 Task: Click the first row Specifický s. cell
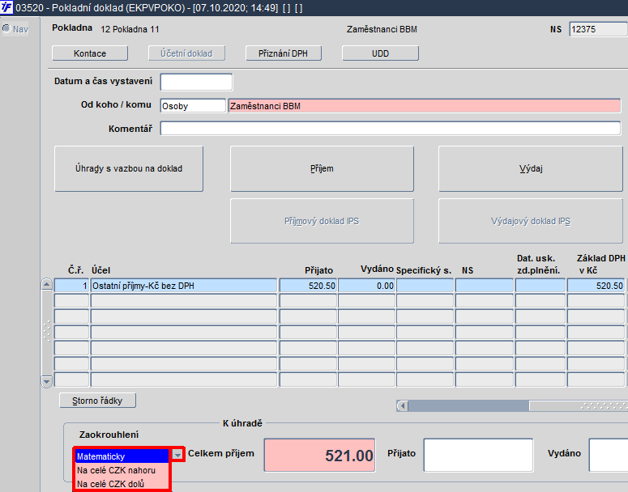pyautogui.click(x=425, y=286)
